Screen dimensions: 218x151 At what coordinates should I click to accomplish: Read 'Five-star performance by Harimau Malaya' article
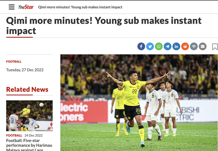point(29,145)
